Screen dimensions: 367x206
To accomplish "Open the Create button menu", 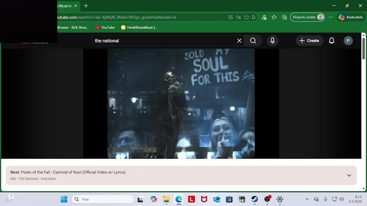I will click(x=309, y=41).
